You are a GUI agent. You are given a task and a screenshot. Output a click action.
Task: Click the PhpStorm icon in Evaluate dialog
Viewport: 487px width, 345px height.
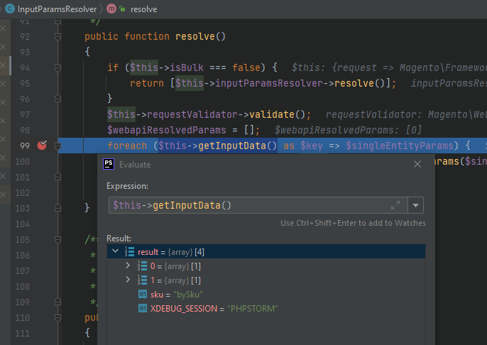109,164
